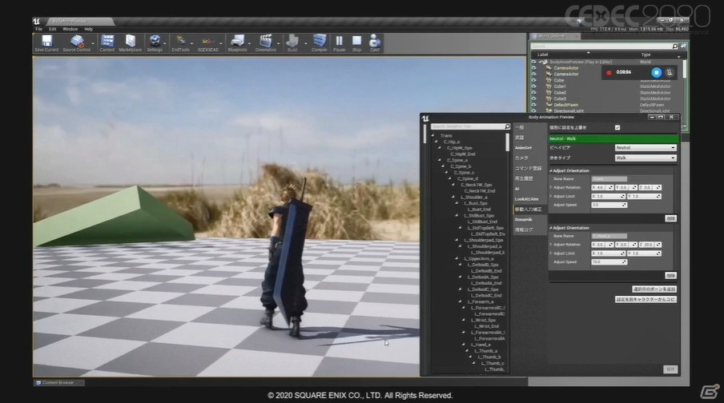Stop the screen recording with blue button

click(656, 73)
